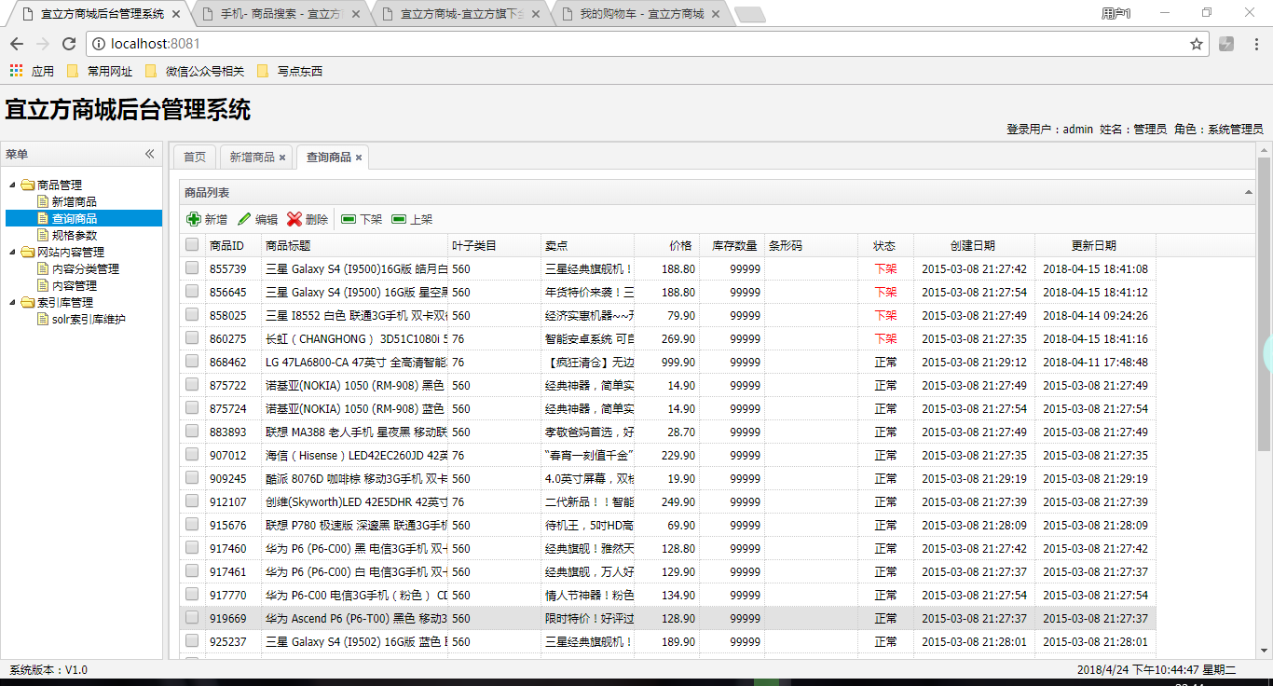Open a new browser tab

750,14
